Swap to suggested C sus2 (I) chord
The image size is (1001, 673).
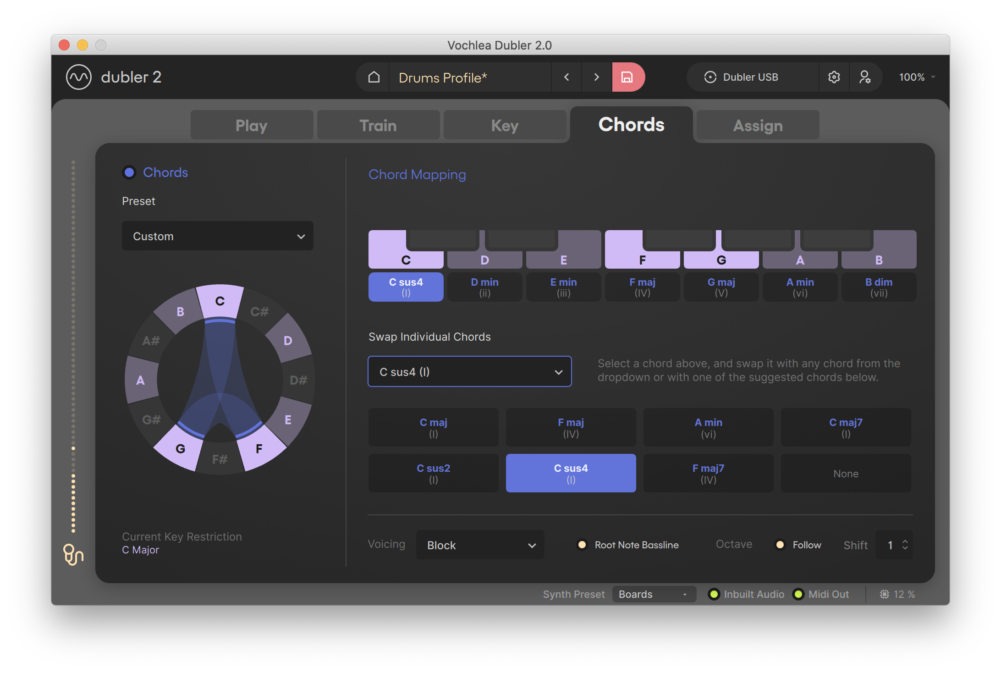(433, 473)
